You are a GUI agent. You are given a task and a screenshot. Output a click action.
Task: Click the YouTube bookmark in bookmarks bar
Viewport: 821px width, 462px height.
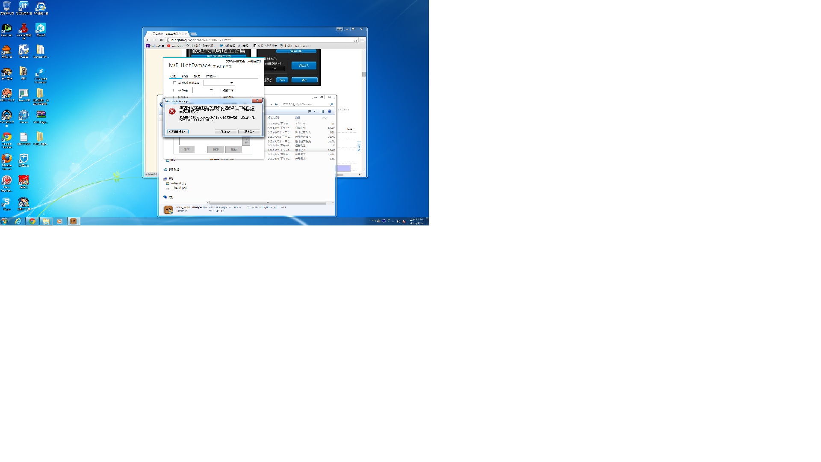coord(175,46)
